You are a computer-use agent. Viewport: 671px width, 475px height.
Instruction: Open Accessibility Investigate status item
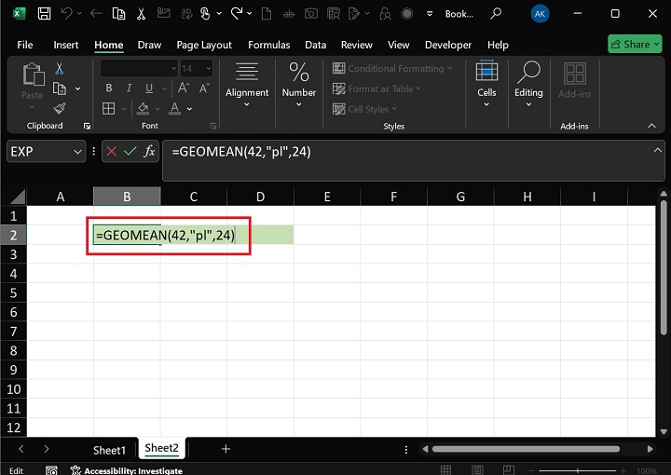[126, 470]
